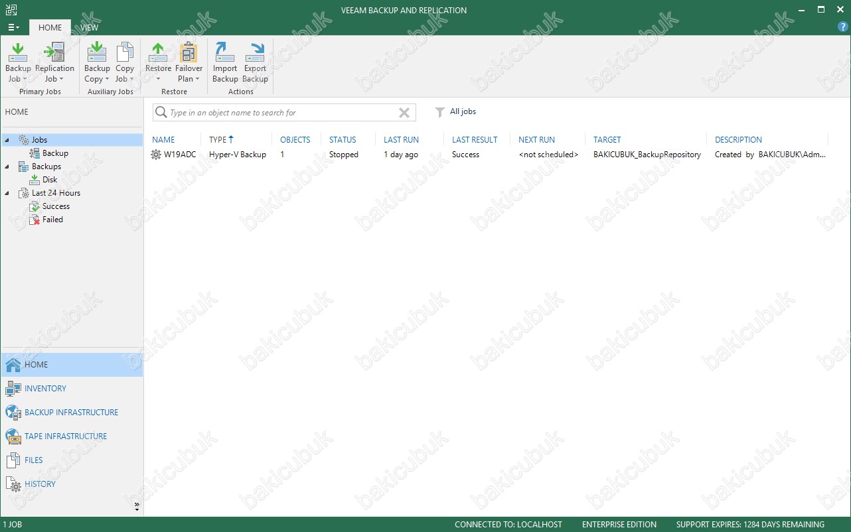Open the Failover Plan dropdown arrow
The image size is (851, 532).
(196, 79)
